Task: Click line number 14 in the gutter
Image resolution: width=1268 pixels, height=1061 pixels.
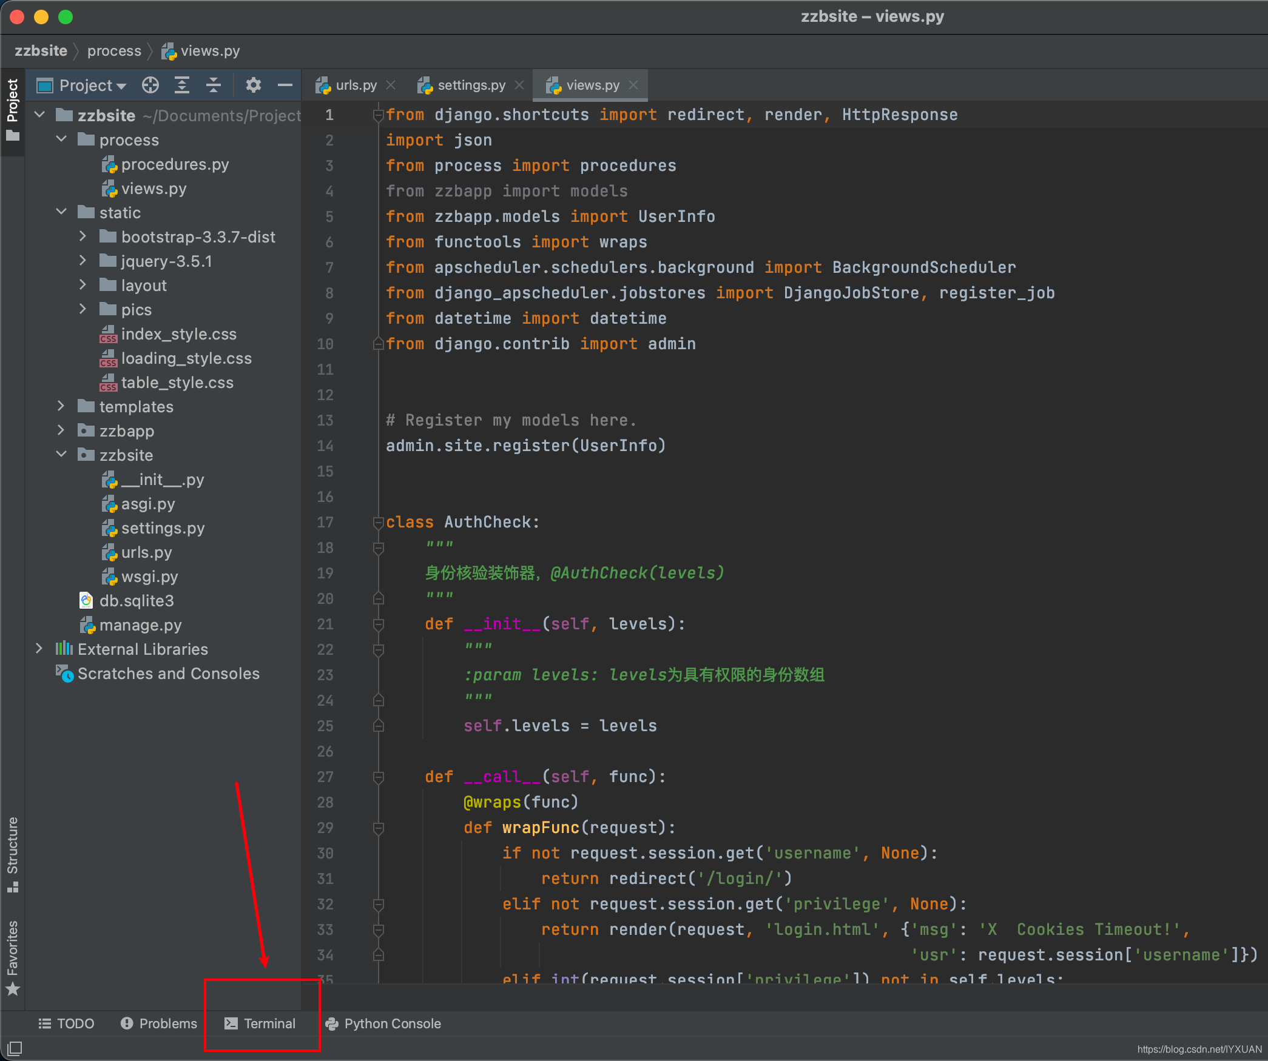Action: [325, 446]
